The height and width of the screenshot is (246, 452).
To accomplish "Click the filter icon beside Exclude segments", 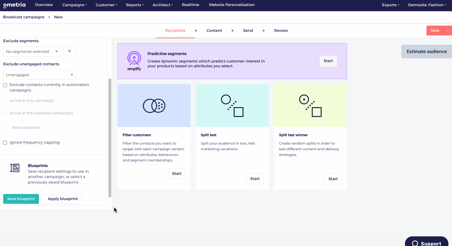I will click(70, 52).
